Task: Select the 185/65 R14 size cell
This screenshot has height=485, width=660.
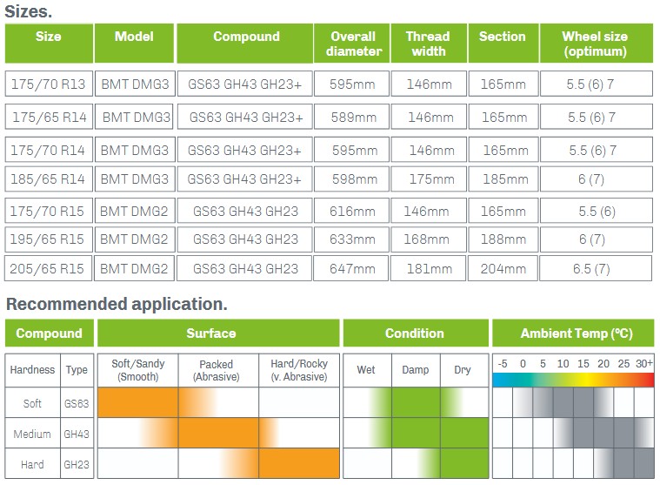Action: point(49,179)
